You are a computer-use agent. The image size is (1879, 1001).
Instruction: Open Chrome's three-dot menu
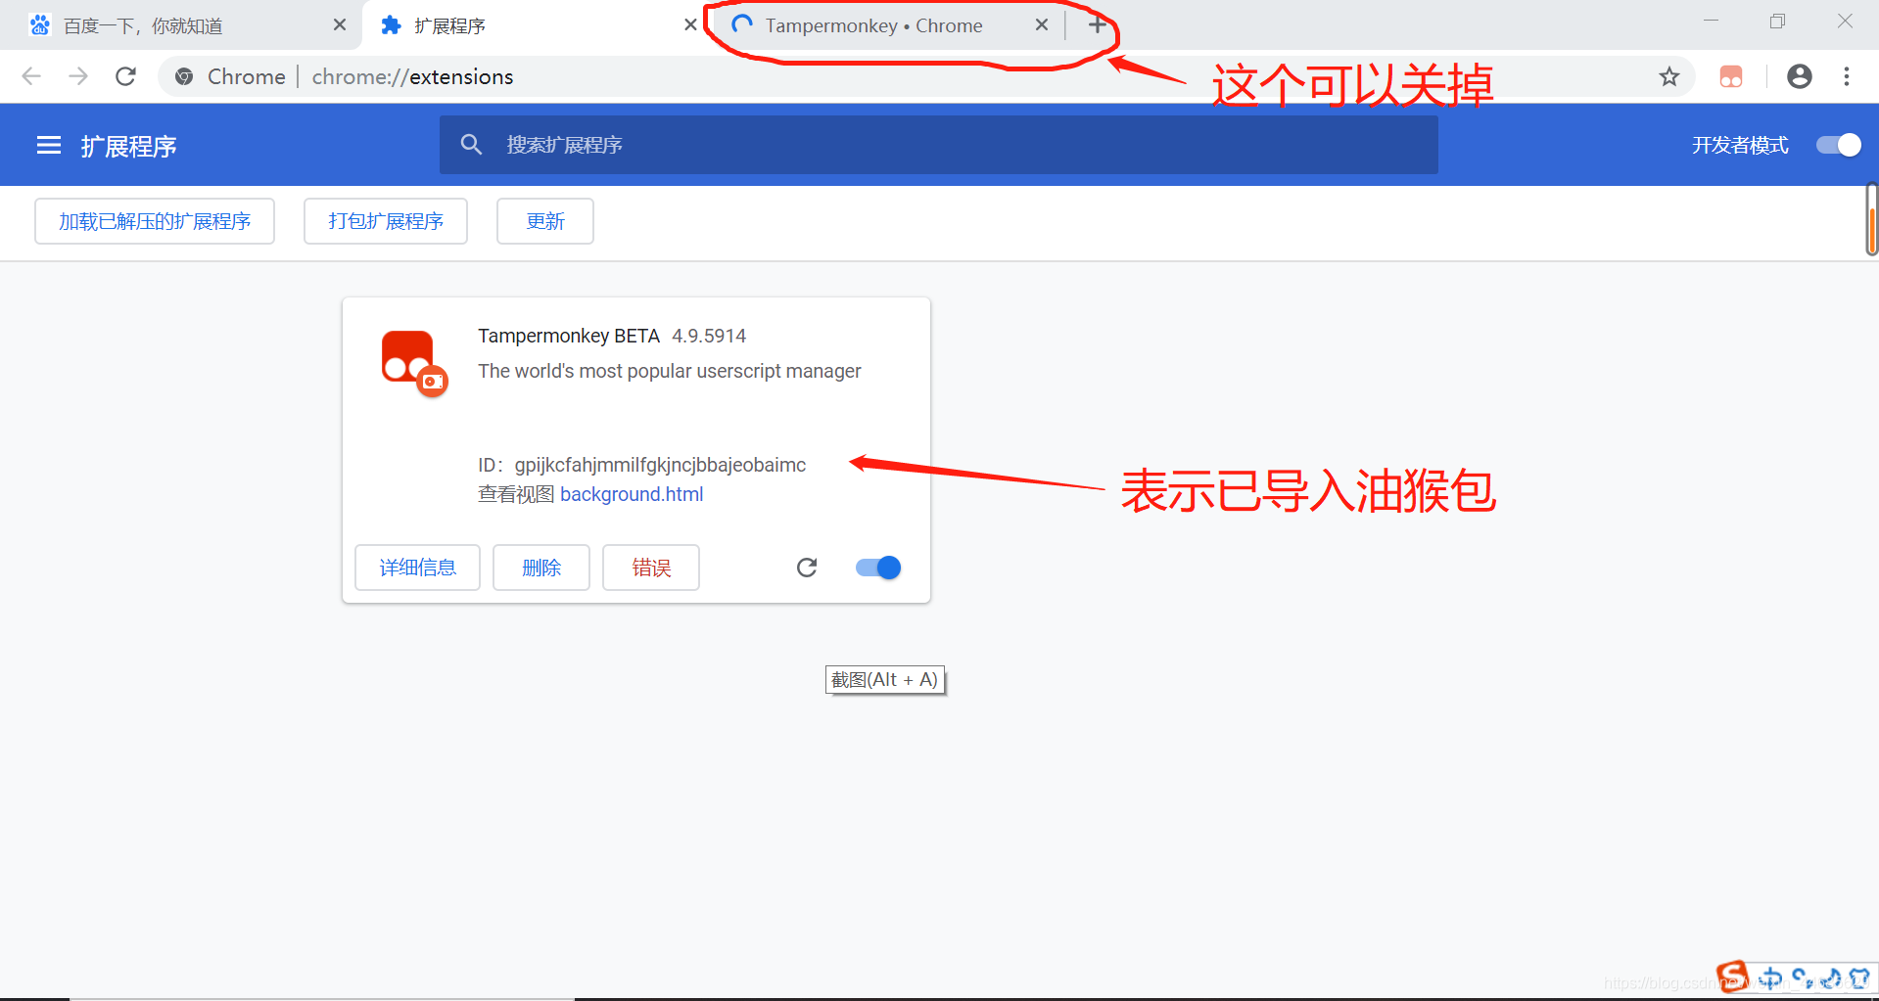click(x=1847, y=76)
